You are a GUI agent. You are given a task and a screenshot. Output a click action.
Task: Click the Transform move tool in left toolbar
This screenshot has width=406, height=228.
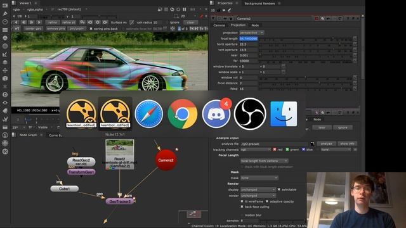[5, 70]
